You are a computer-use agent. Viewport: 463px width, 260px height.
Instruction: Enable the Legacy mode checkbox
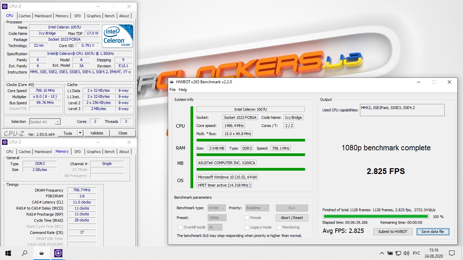pos(247,227)
